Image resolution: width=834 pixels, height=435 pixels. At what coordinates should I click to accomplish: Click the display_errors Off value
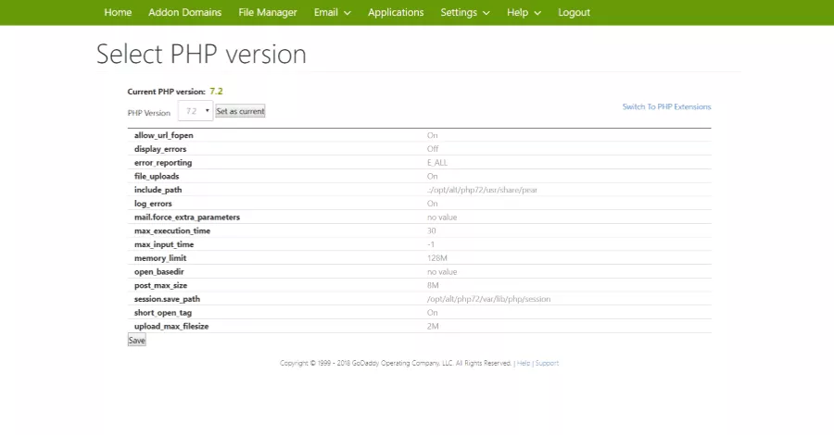click(x=433, y=149)
